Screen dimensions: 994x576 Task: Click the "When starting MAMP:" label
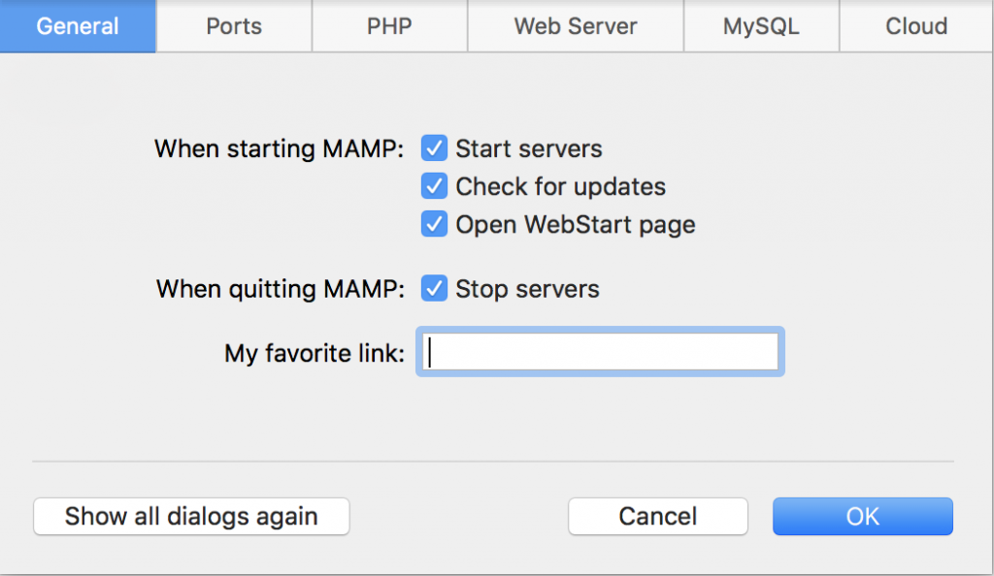[x=280, y=149]
